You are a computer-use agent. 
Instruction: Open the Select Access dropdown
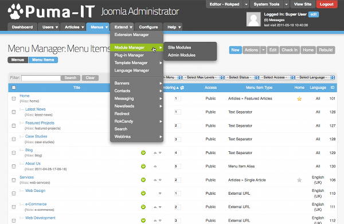tap(277, 77)
